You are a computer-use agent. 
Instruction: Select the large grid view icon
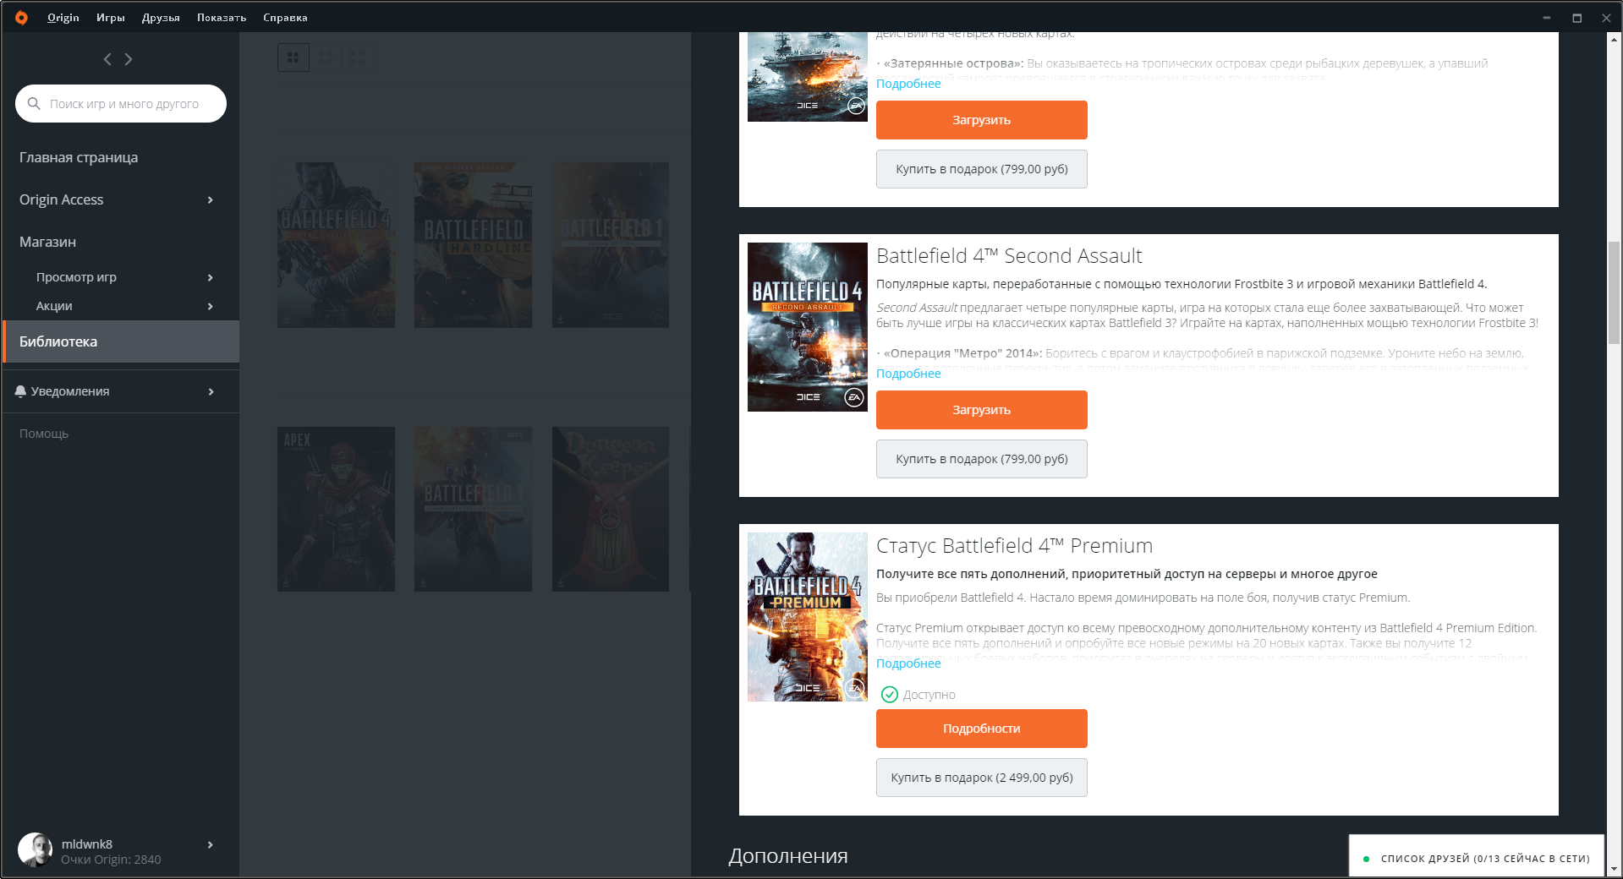pyautogui.click(x=293, y=57)
